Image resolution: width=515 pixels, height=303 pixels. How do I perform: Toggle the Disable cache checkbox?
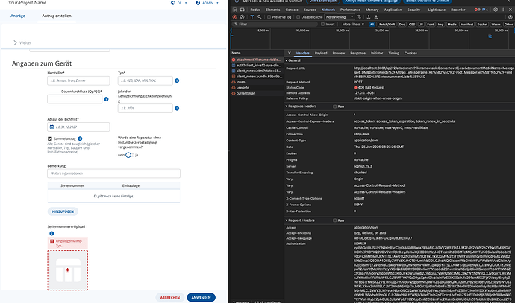point(299,17)
